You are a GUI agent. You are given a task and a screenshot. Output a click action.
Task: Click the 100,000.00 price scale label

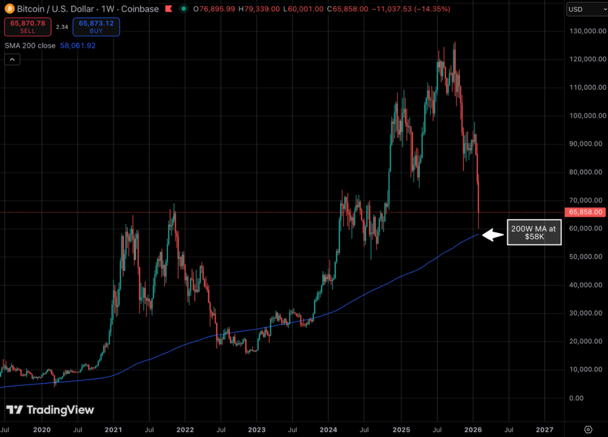(x=587, y=116)
